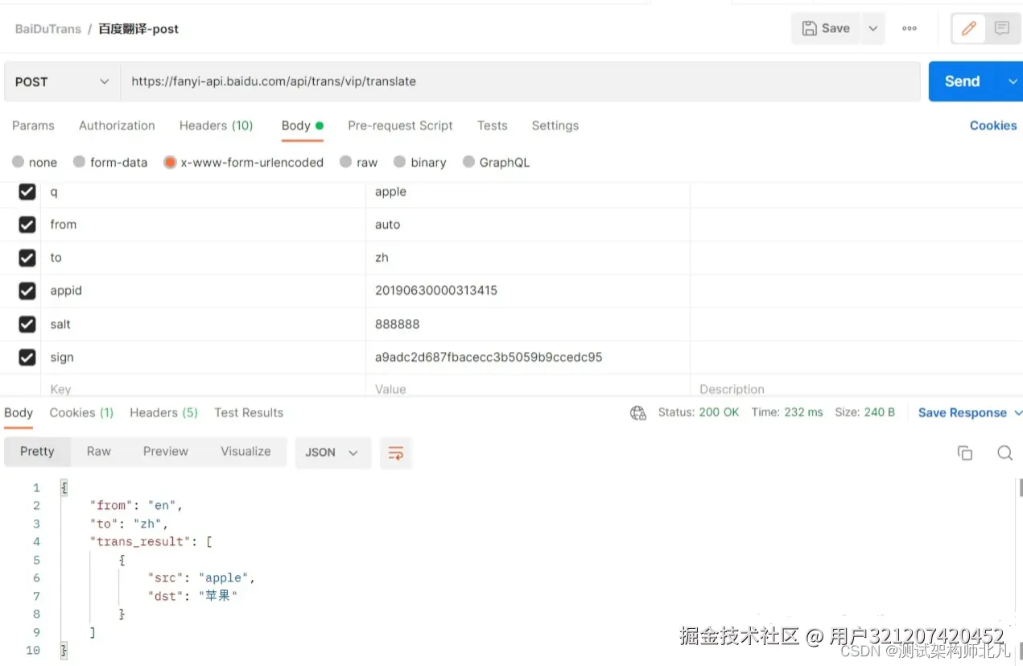1023x666 pixels.
Task: Click the Save button
Action: coord(826,28)
